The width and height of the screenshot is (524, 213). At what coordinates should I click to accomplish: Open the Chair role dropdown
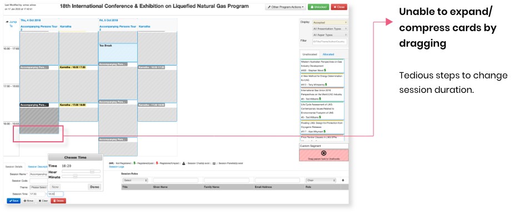(x=321, y=180)
